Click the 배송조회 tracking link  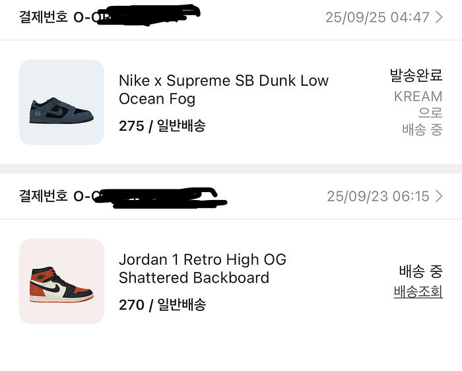click(418, 291)
